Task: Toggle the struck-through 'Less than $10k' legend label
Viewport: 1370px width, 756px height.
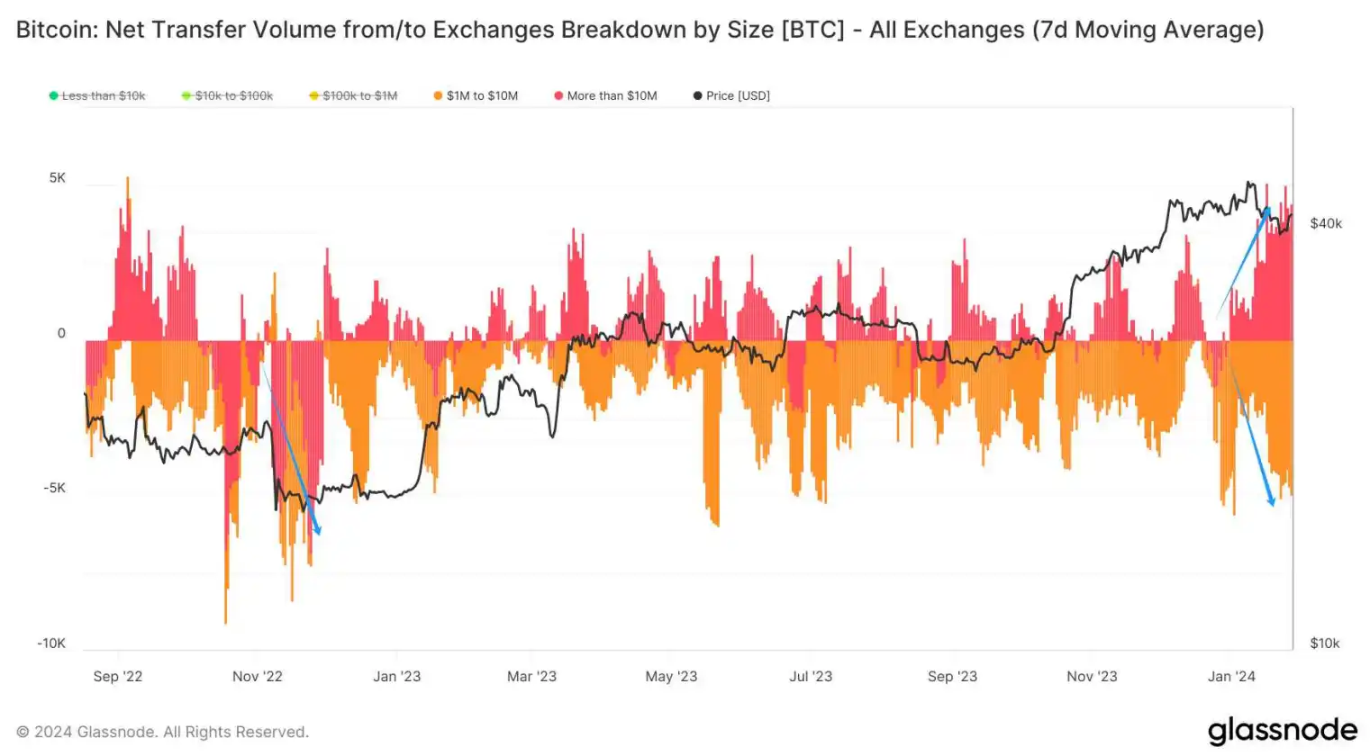Action: (x=104, y=95)
